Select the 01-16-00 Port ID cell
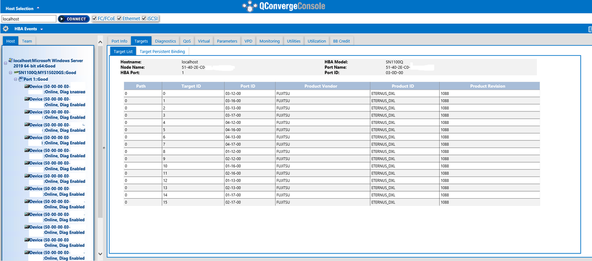This screenshot has height=261, width=592. [249, 166]
